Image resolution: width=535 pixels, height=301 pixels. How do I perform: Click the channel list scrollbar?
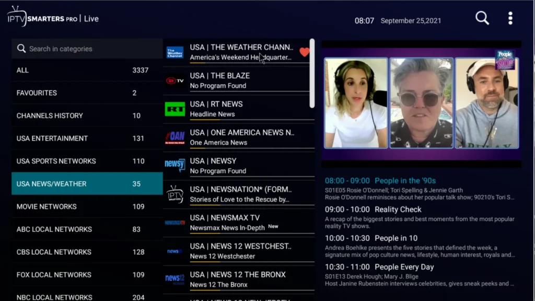tap(312, 73)
